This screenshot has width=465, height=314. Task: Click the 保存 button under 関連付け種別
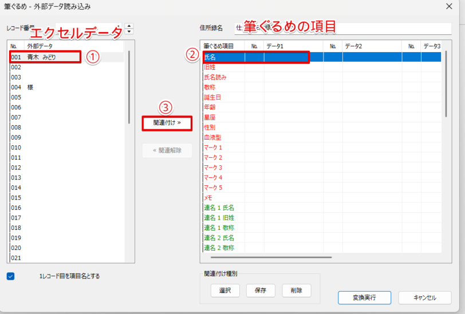pos(261,291)
